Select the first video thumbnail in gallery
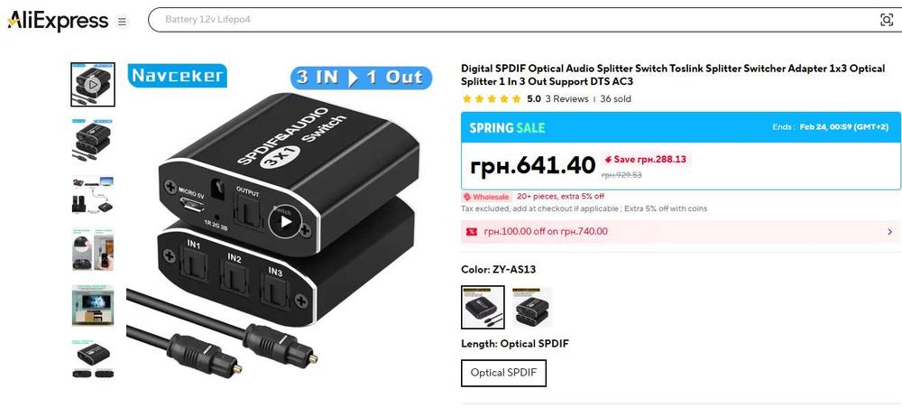The height and width of the screenshot is (417, 902). 93,85
